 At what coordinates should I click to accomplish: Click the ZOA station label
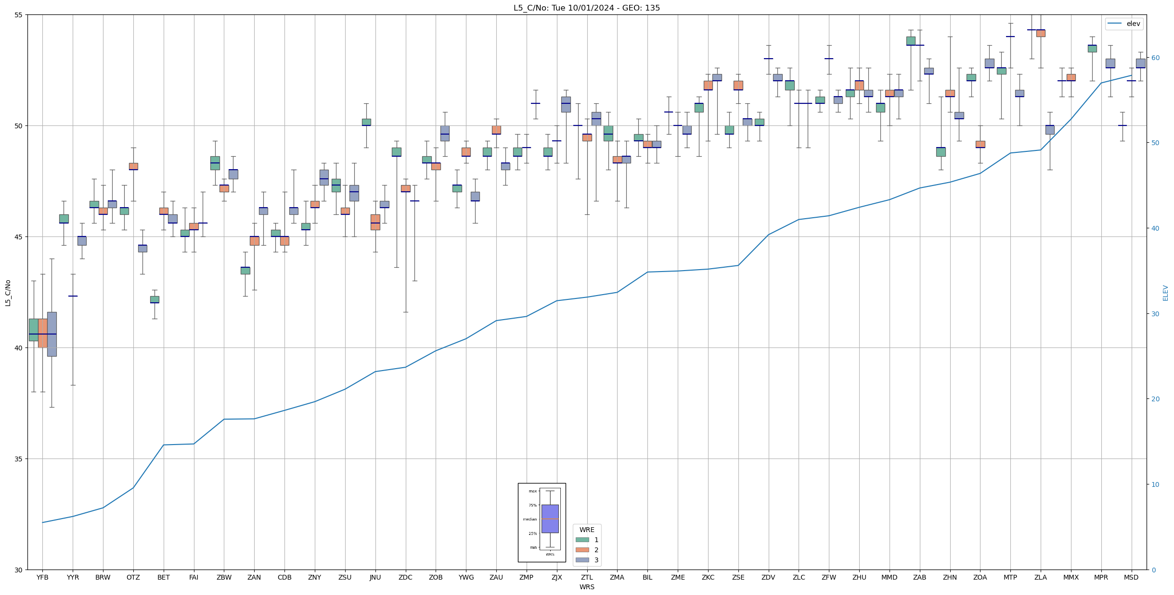point(980,577)
